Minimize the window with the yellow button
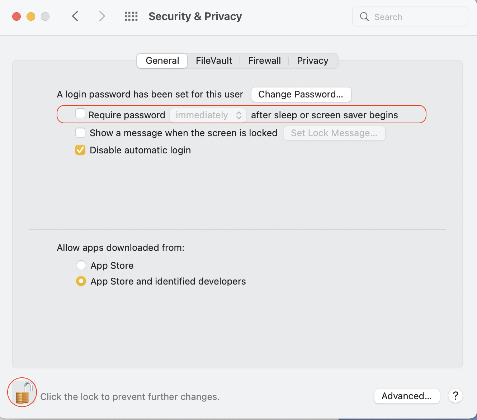Screen dimensions: 477x420 pos(31,16)
